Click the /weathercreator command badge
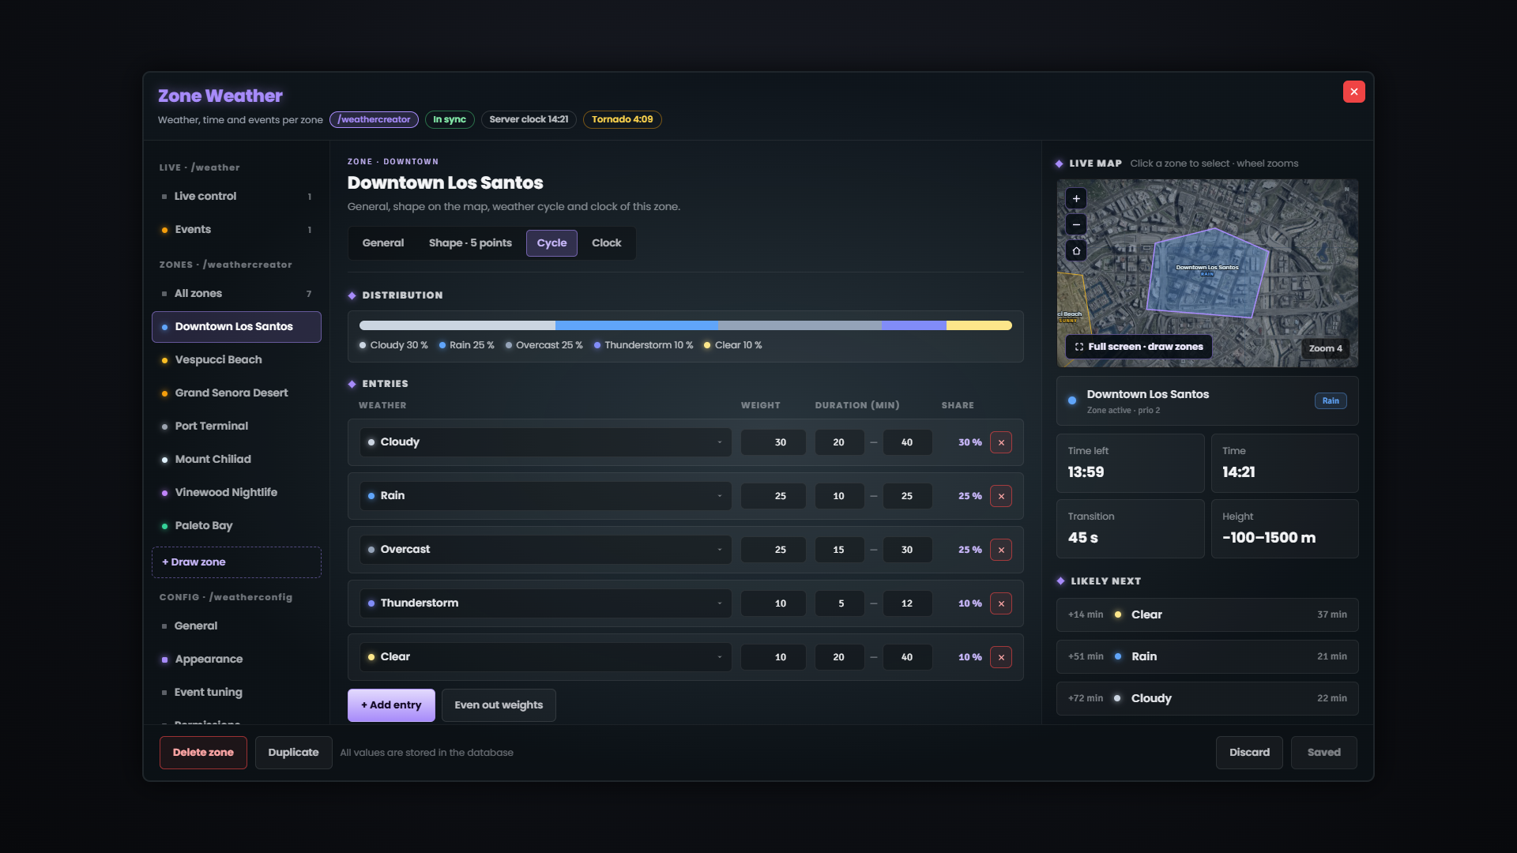1517x853 pixels. pyautogui.click(x=374, y=120)
